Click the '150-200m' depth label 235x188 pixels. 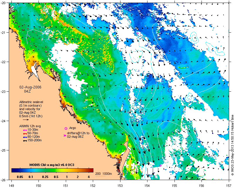(34, 140)
